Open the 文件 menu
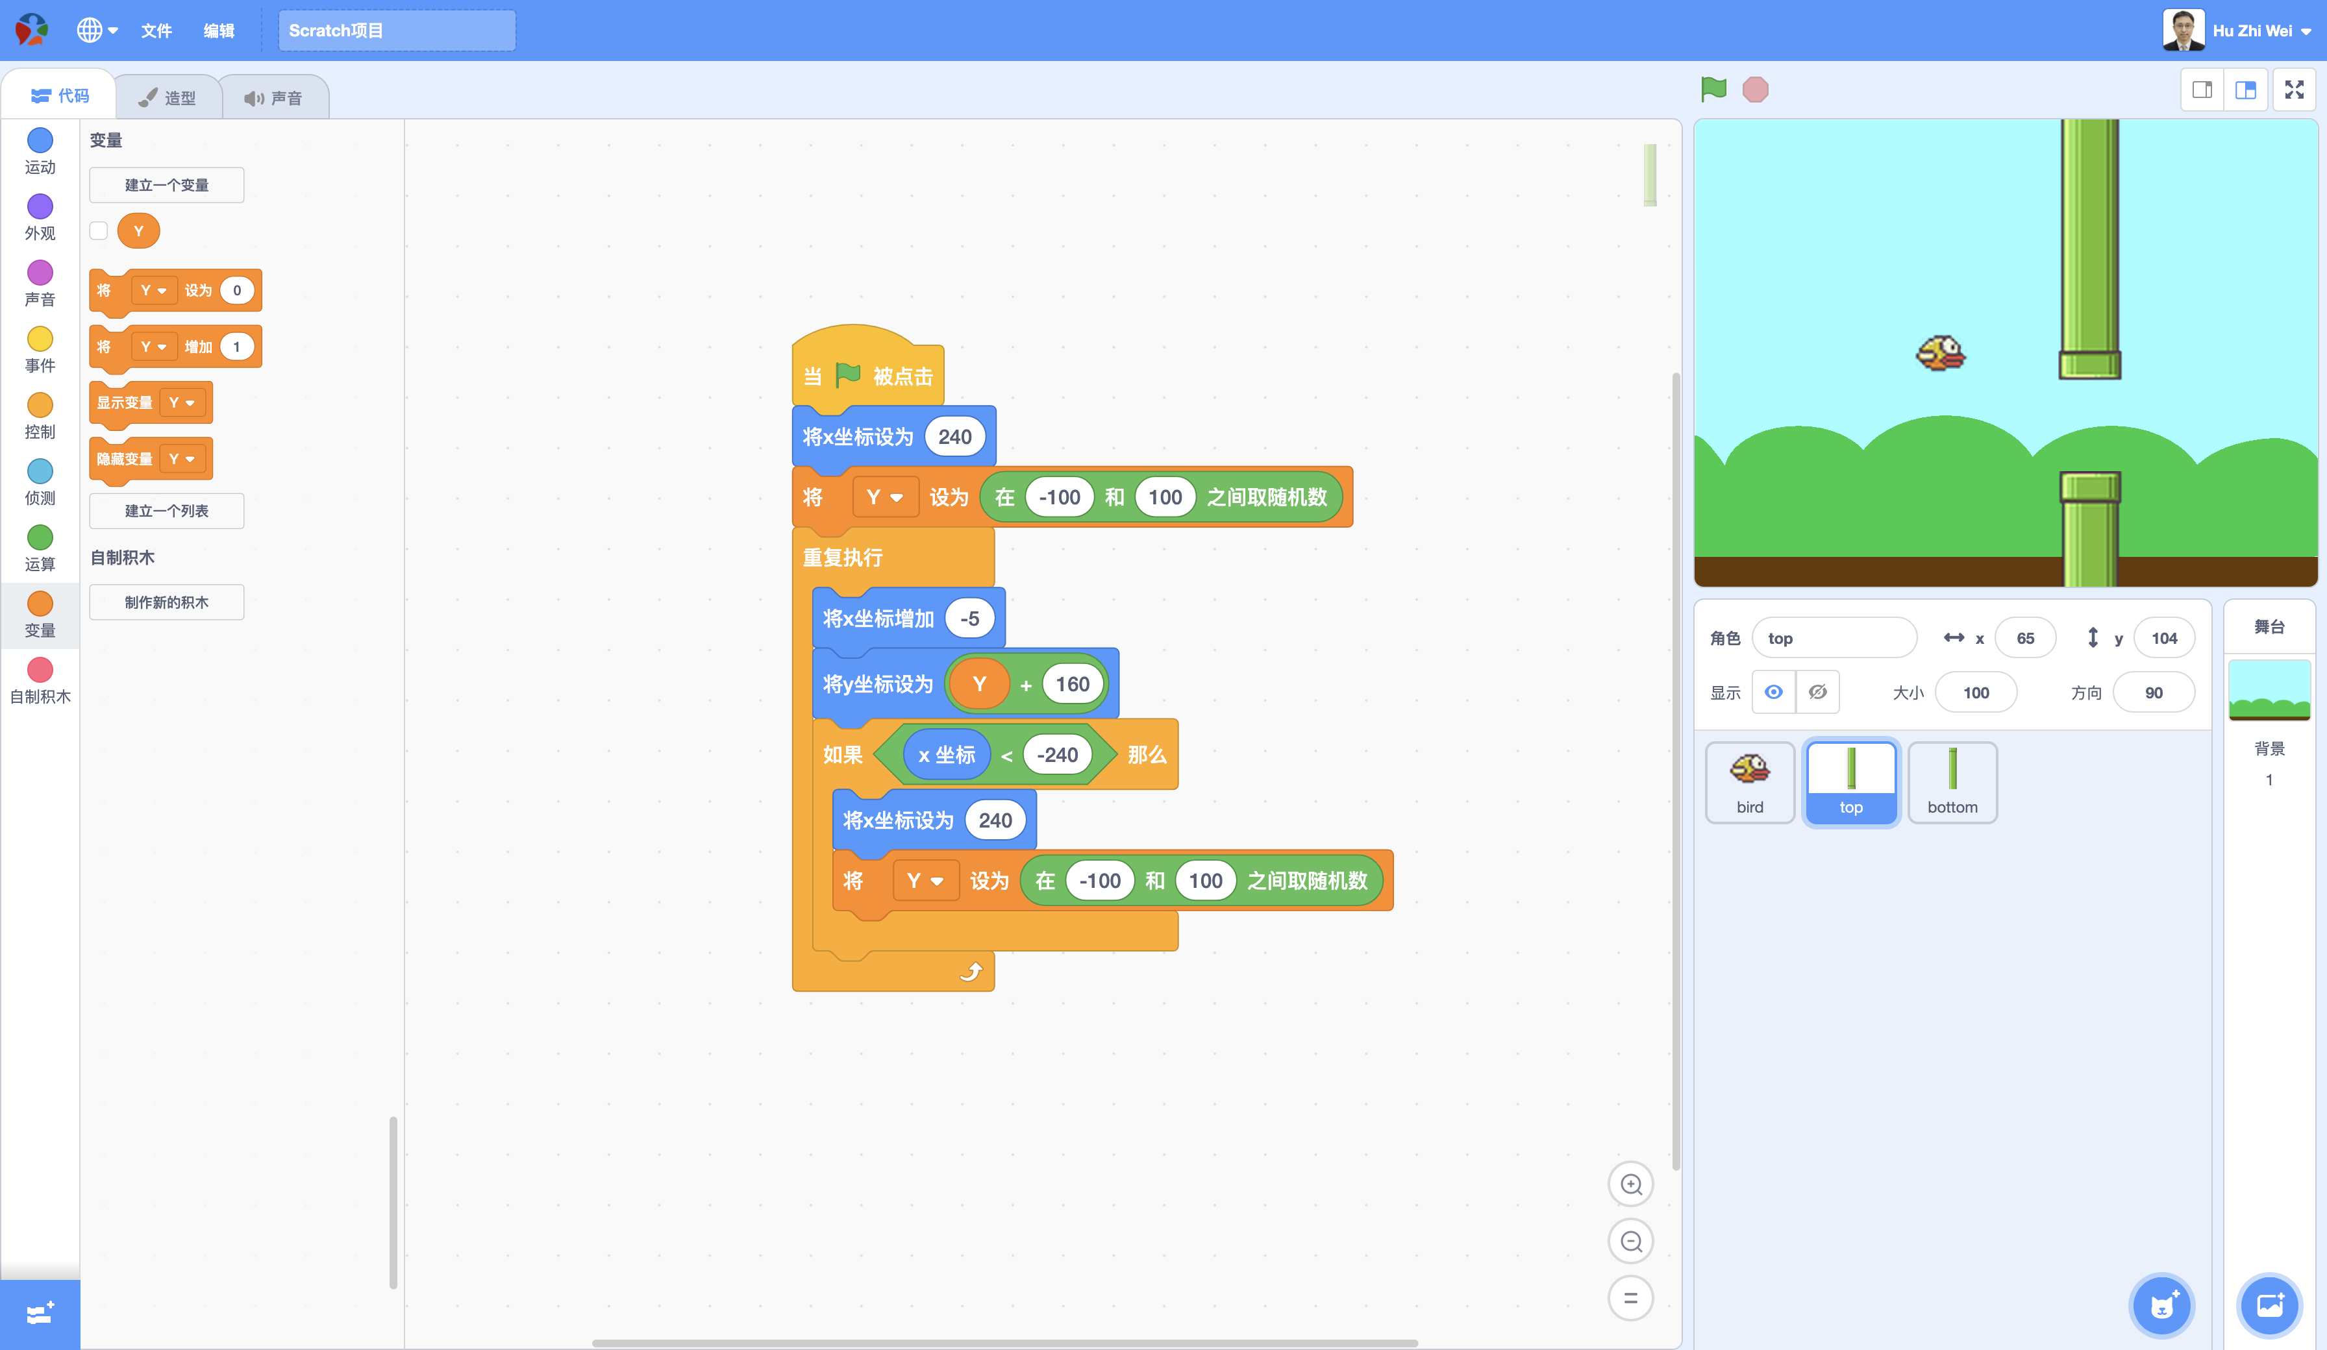Viewport: 2327px width, 1350px height. click(x=156, y=31)
